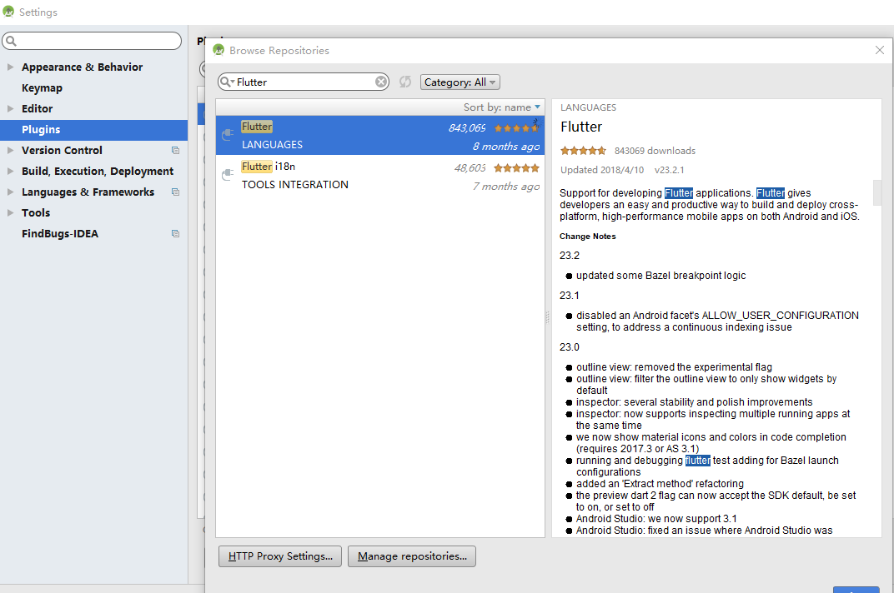Click the Change Notes heading
This screenshot has width=894, height=593.
pos(587,237)
